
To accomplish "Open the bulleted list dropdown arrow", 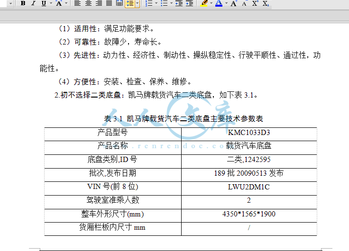I will (x=171, y=3).
